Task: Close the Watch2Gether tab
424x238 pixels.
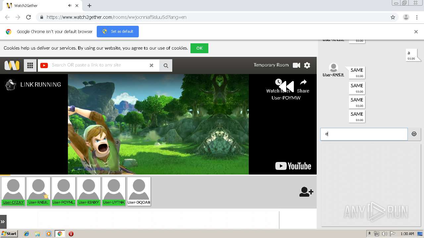Action: pos(77,6)
